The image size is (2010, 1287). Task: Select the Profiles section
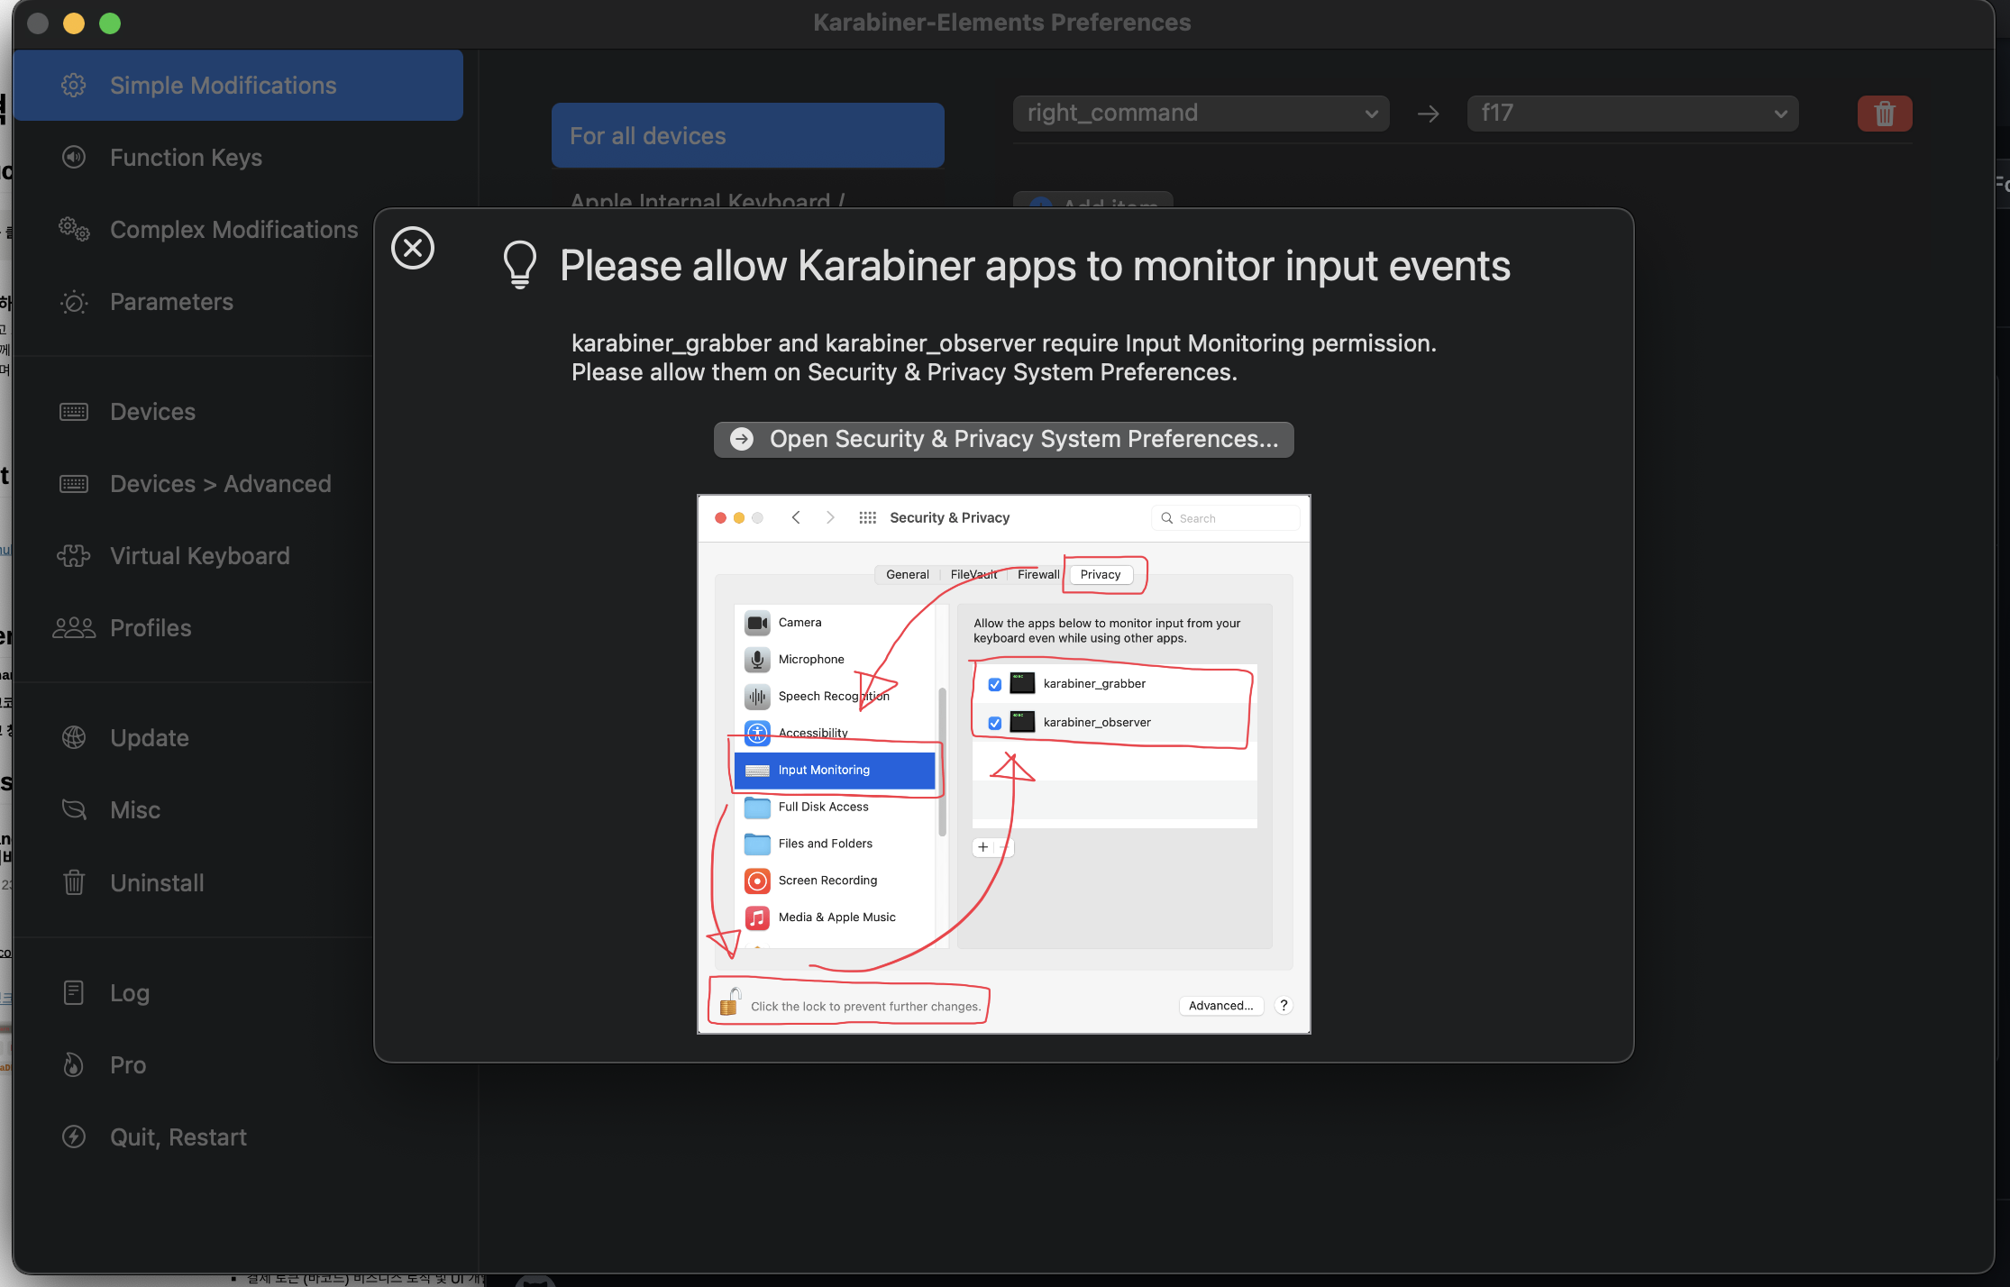[x=151, y=627]
